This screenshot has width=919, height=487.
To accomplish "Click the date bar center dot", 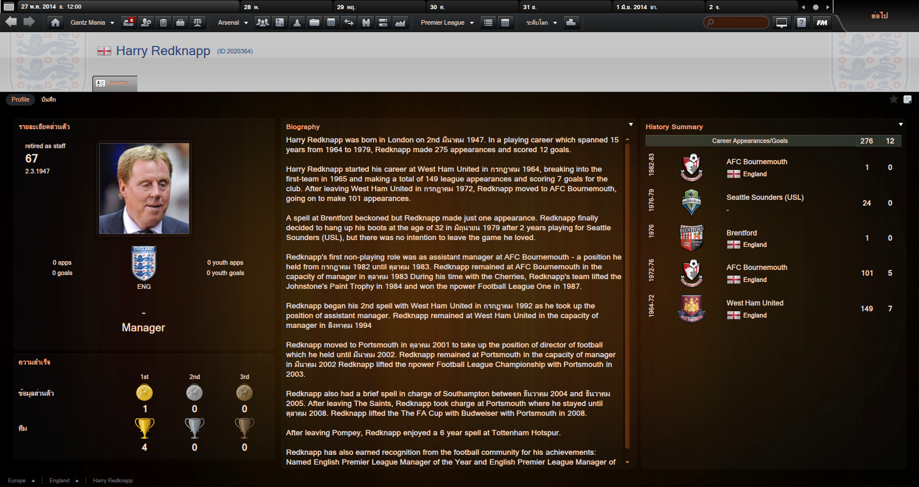I will [816, 7].
